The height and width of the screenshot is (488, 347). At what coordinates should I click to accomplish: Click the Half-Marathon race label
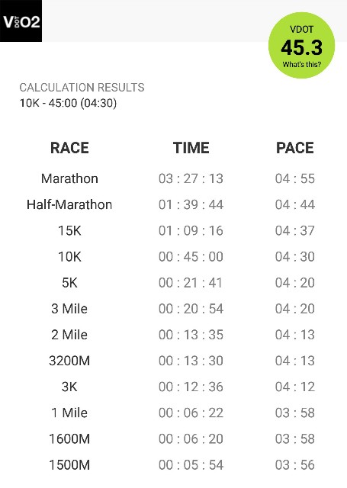[69, 204]
